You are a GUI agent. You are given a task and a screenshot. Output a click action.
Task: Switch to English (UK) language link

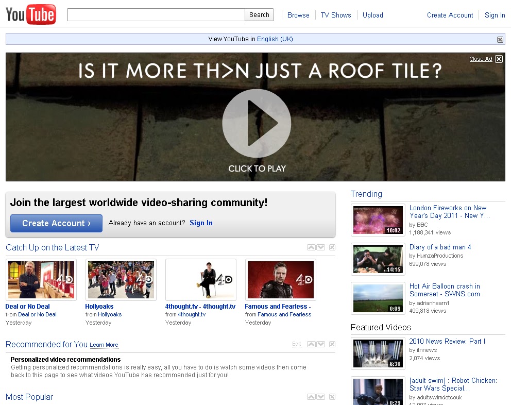pos(275,39)
